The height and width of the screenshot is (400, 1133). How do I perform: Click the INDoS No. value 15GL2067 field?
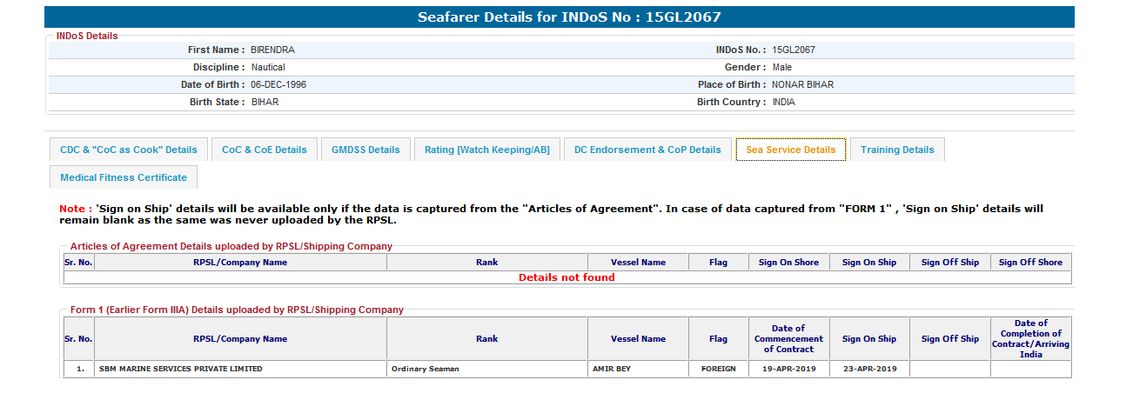click(x=794, y=50)
